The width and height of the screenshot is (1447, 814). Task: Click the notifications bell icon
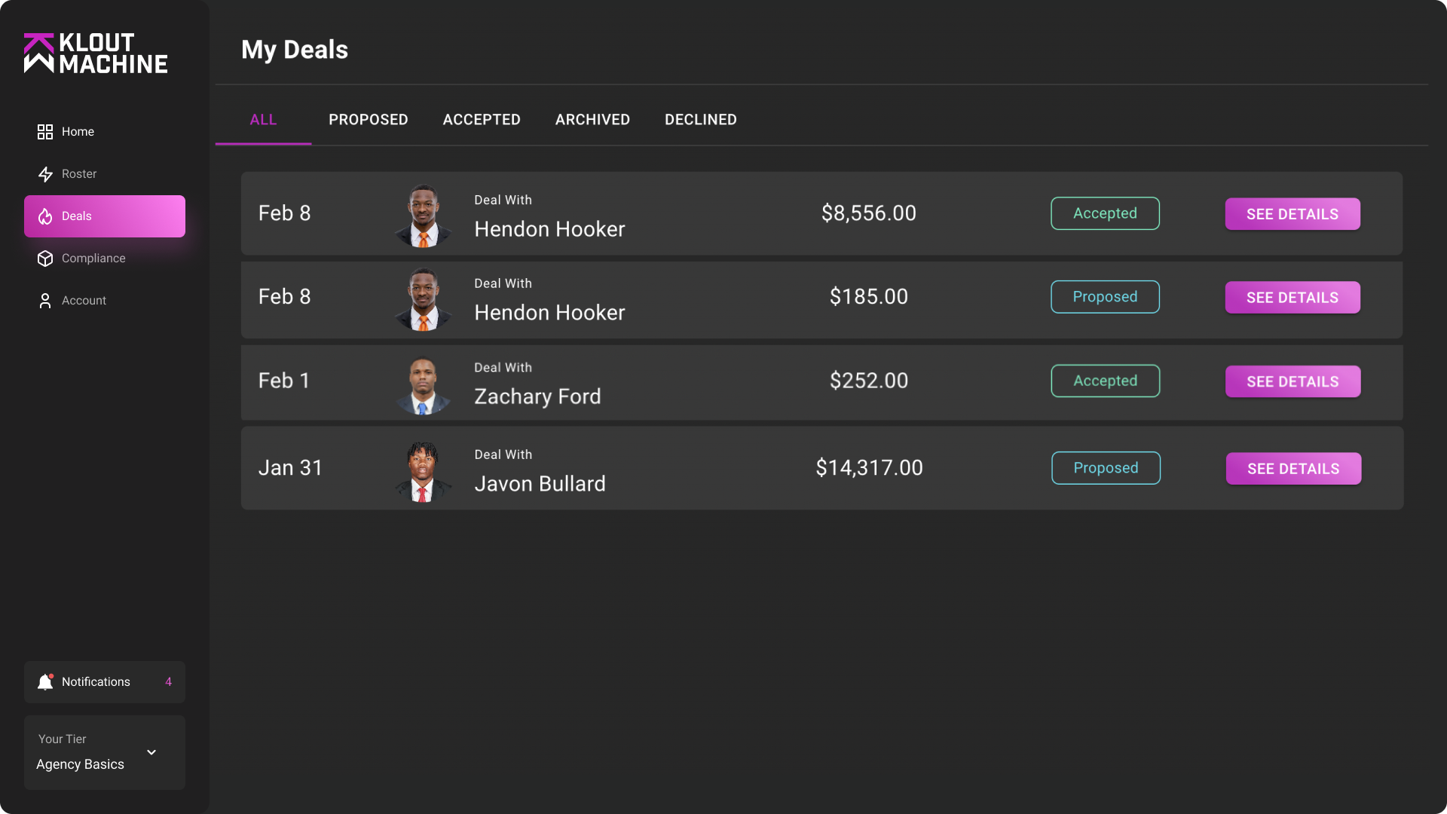[x=45, y=681]
